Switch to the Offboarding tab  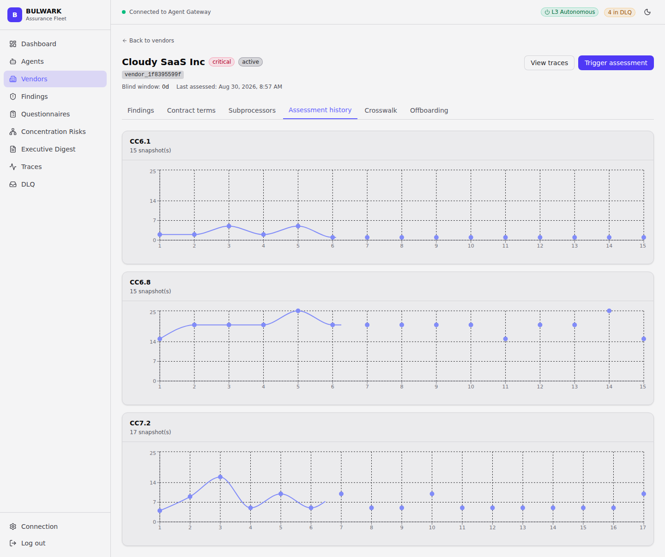click(x=429, y=110)
